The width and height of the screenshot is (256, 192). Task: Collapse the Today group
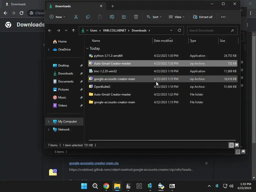pyautogui.click(x=87, y=48)
